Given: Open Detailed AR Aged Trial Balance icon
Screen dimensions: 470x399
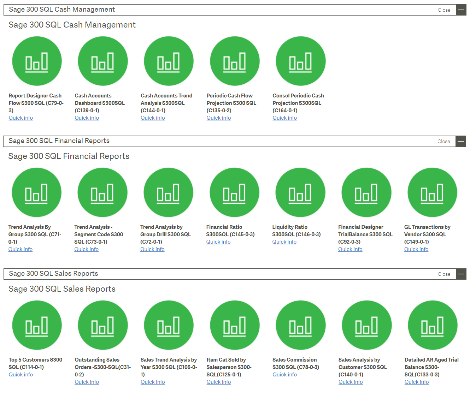Looking at the screenshot, I should [433, 325].
